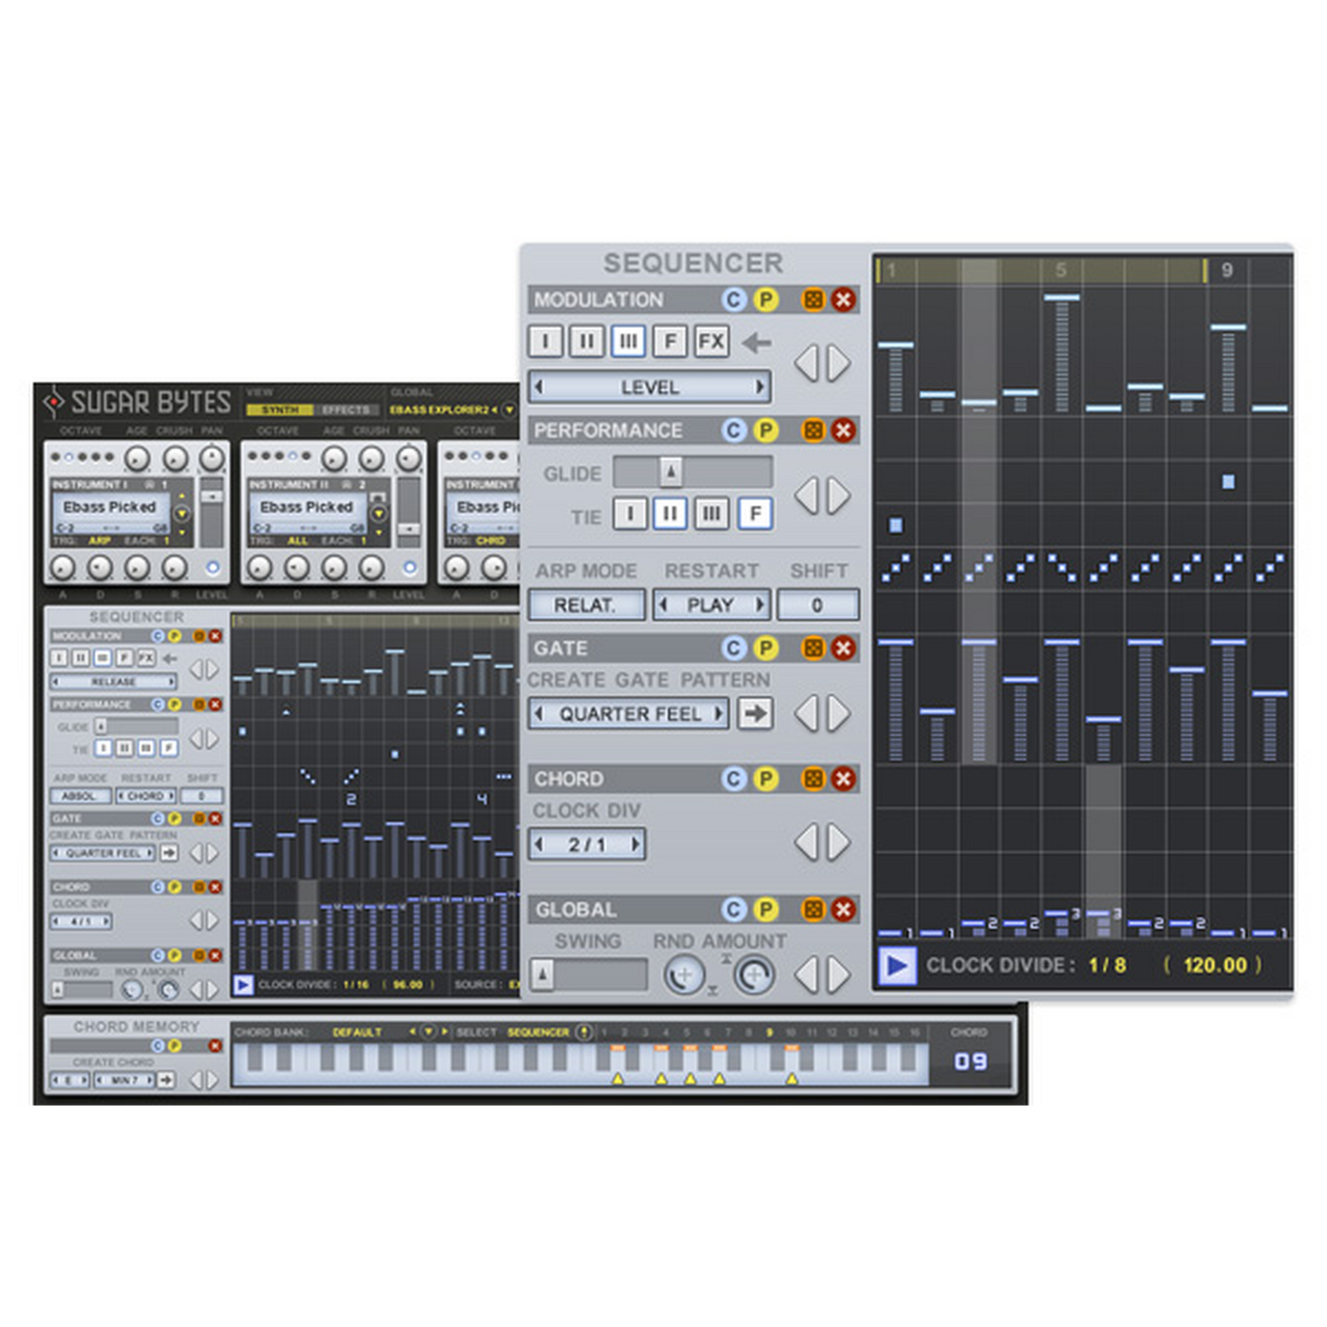Click the Modulation section paste (P) icon
The height and width of the screenshot is (1327, 1327).
[x=765, y=299]
